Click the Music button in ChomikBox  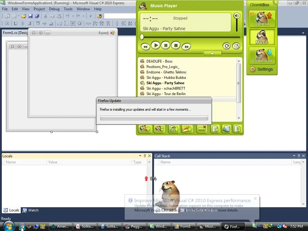[262, 37]
